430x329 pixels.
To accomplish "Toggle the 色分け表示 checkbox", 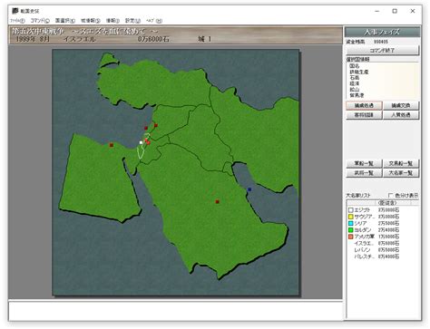I will click(x=391, y=196).
